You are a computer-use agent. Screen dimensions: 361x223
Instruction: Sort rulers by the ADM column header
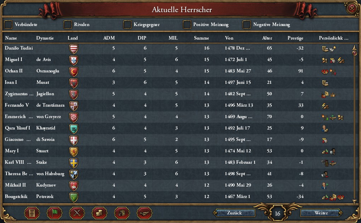click(109, 38)
